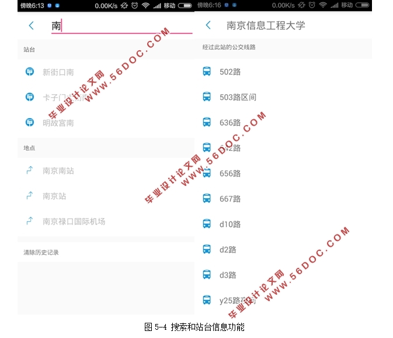
Task: Tap the bus icon for y25路 row
Action: pyautogui.click(x=207, y=300)
